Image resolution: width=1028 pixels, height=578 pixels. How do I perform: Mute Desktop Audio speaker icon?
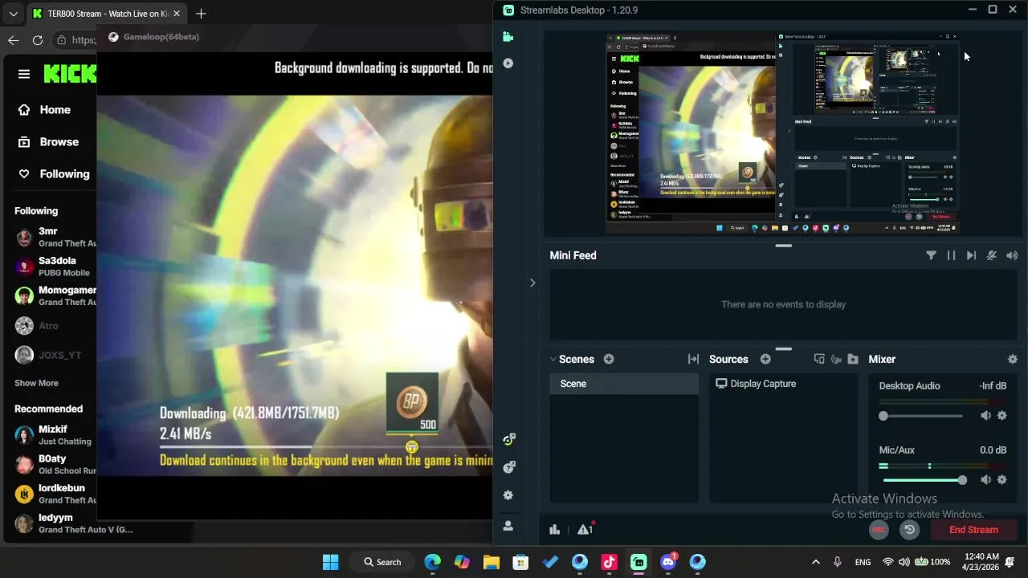pyautogui.click(x=985, y=415)
